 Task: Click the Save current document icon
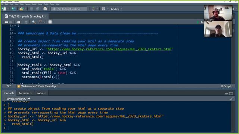coord(31,9)
